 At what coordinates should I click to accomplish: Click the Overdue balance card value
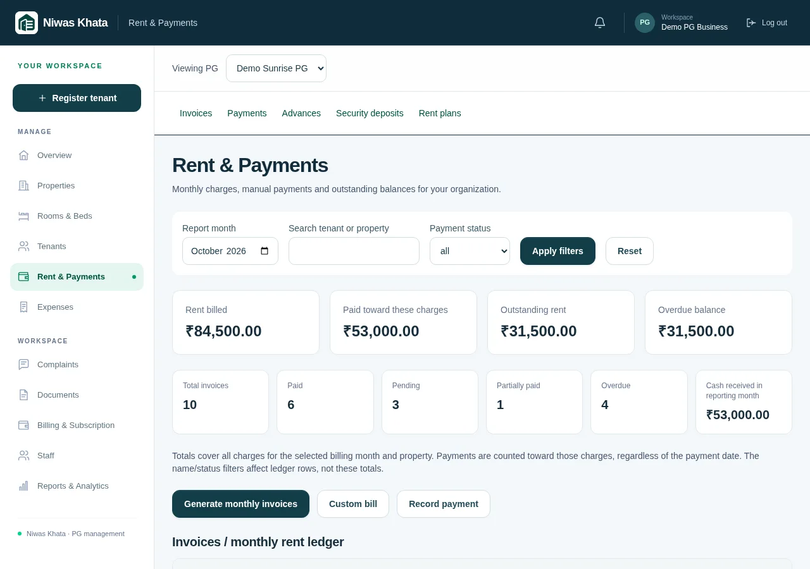pos(696,331)
